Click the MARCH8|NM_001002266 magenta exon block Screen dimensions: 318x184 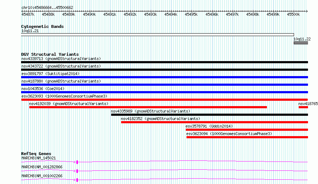[x=77, y=180]
